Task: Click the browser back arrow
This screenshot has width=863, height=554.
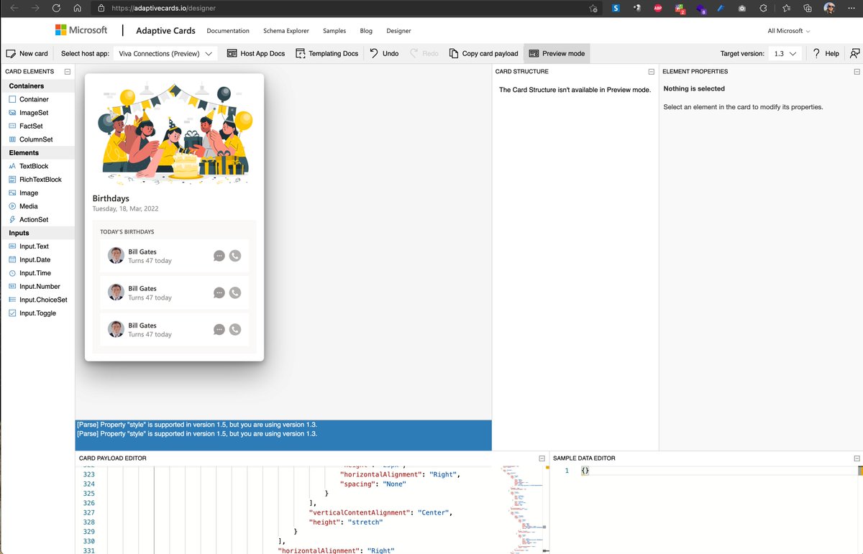Action: point(14,9)
